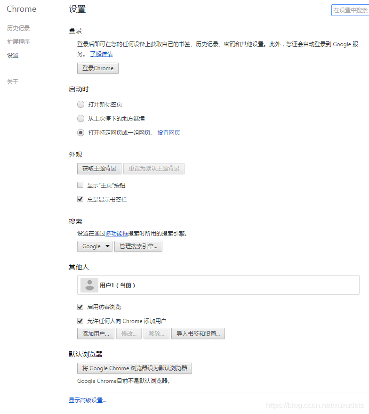Click the 搜索 section heading
Viewport: 369px width, 414px height.
click(x=75, y=221)
